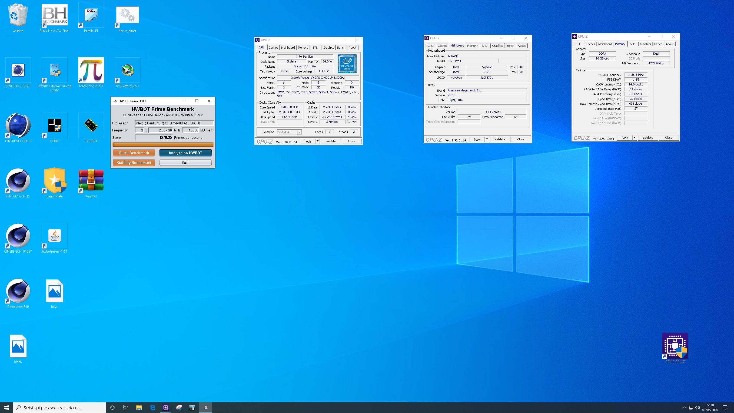The image size is (734, 413).
Task: Open WinRAR desktop shortcut
Action: coord(91,183)
